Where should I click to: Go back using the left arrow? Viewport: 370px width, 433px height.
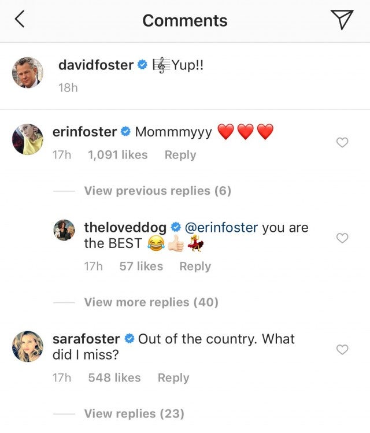(20, 20)
